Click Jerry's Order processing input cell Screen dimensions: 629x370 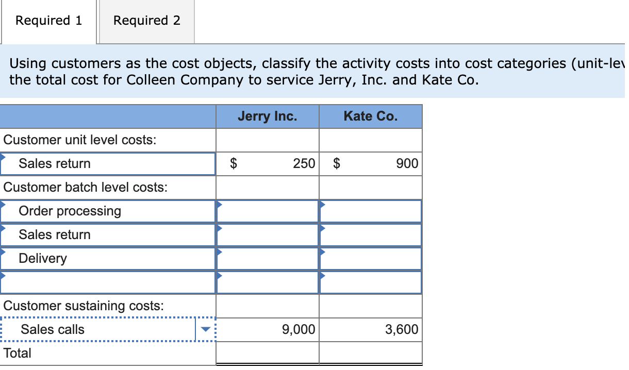pos(267,211)
